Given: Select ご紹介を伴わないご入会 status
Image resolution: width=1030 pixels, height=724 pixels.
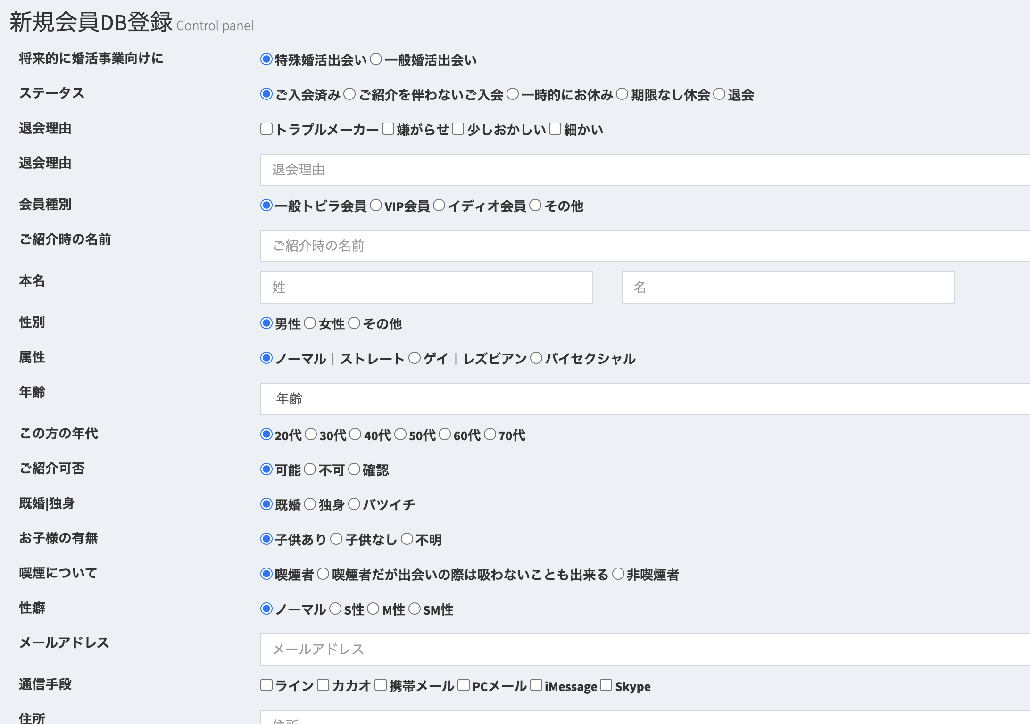Looking at the screenshot, I should click(349, 94).
